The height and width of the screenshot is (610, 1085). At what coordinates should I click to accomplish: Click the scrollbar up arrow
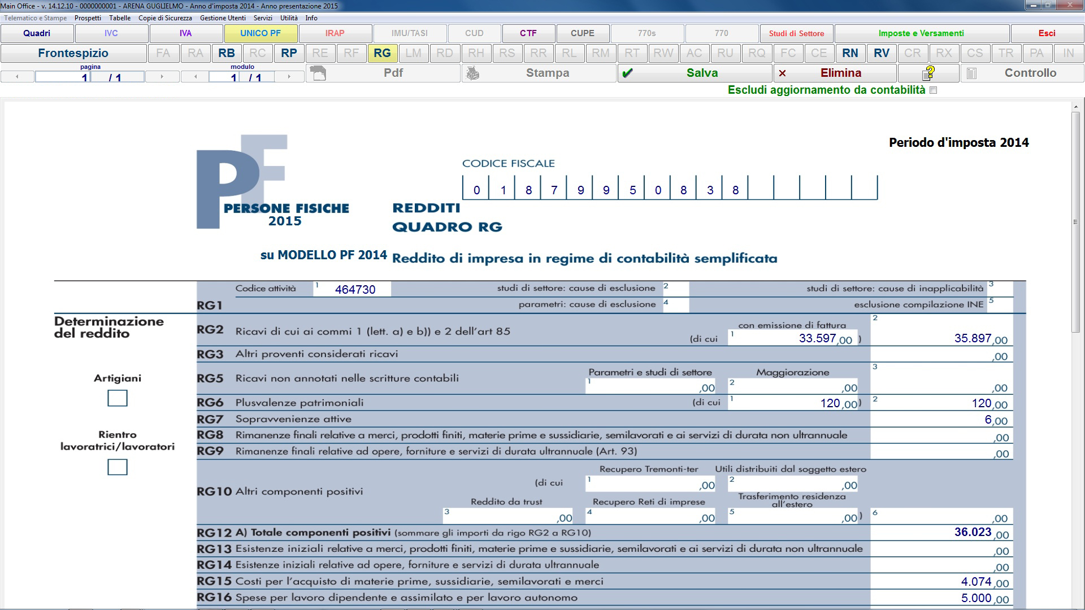[x=1076, y=106]
